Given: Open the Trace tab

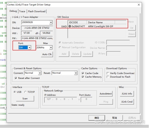Looking at the screenshot, I should tap(22, 11).
